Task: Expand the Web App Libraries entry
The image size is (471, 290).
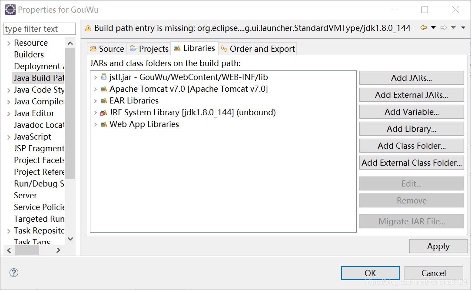Action: pyautogui.click(x=96, y=124)
